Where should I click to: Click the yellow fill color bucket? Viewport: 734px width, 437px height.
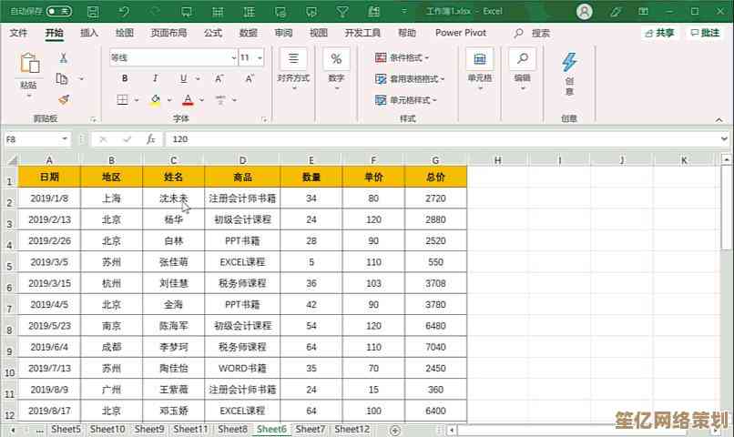pos(156,100)
